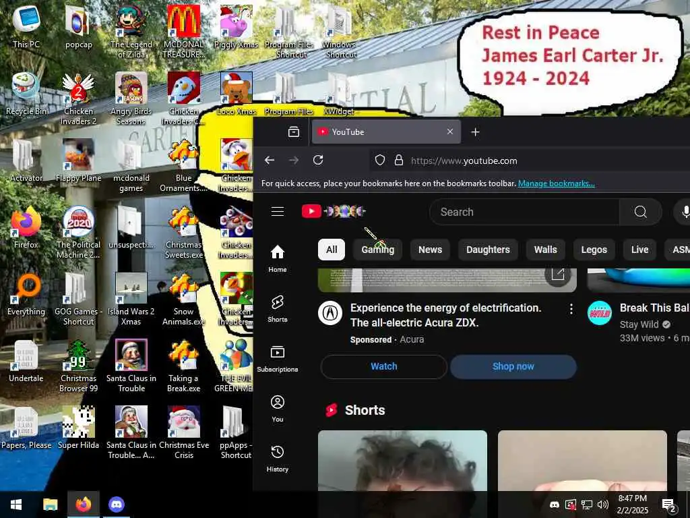Open the Island Wars 2 Xmas icon
690x518 pixels.
(x=131, y=299)
